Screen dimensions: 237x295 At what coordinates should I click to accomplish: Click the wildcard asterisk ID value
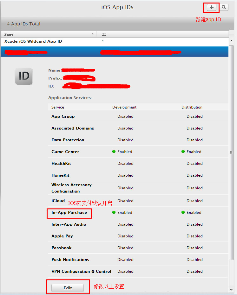(103, 41)
